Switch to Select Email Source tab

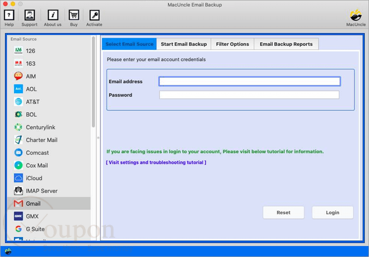[129, 44]
